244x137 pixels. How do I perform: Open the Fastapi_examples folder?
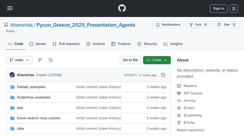click(31, 87)
